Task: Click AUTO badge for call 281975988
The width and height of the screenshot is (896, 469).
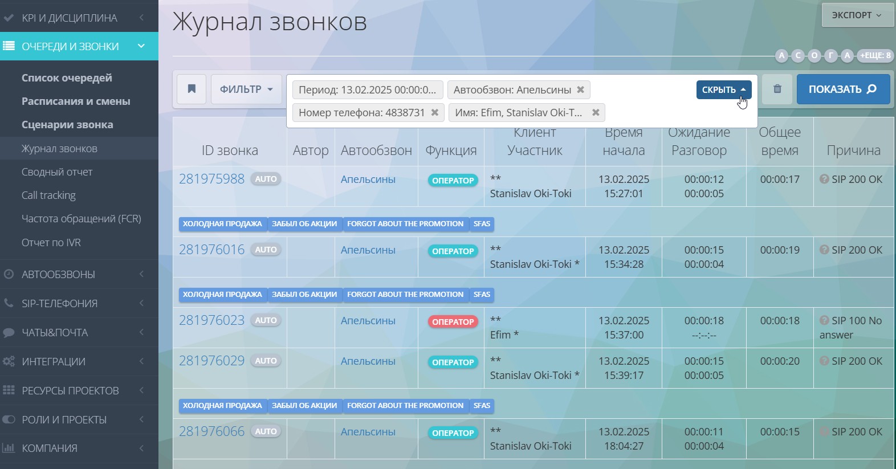Action: tap(266, 179)
